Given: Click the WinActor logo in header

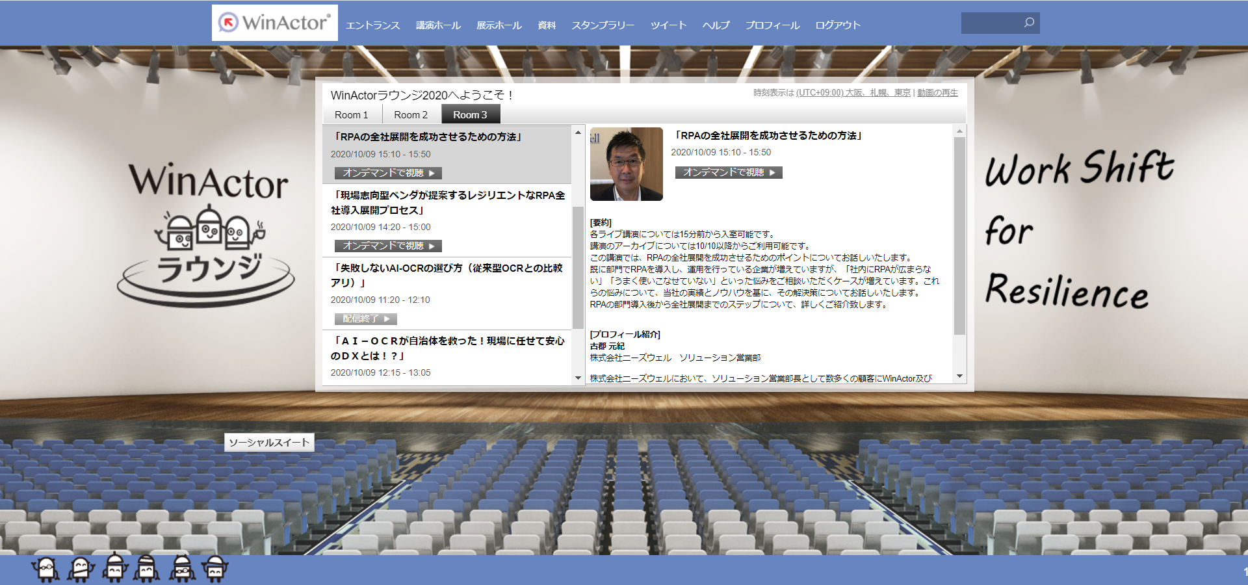Looking at the screenshot, I should pyautogui.click(x=274, y=23).
